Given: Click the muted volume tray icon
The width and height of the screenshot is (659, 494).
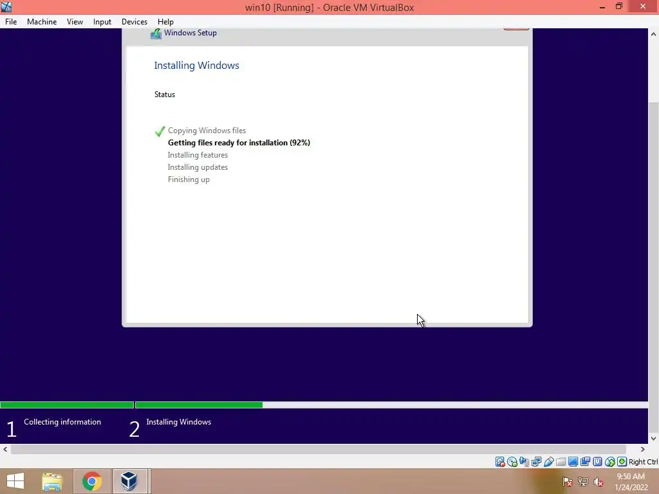Looking at the screenshot, I should click(x=599, y=481).
